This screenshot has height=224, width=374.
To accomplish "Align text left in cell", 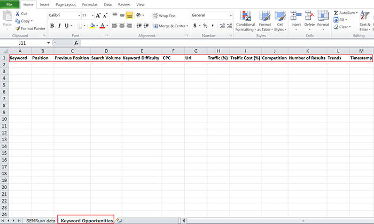I will [115, 26].
